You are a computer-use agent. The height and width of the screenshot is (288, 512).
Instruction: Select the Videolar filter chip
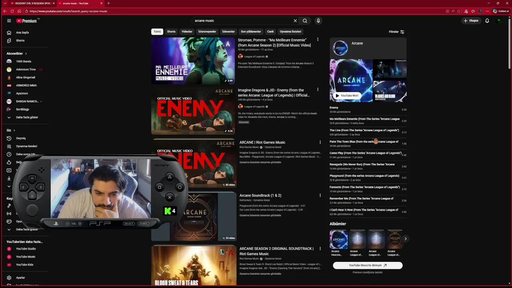coord(187,32)
